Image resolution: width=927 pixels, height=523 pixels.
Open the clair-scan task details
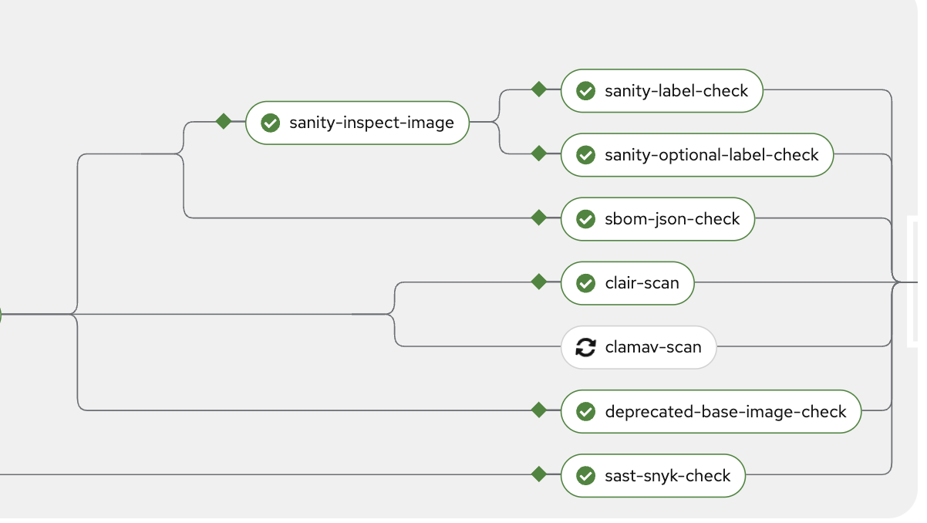pyautogui.click(x=642, y=283)
